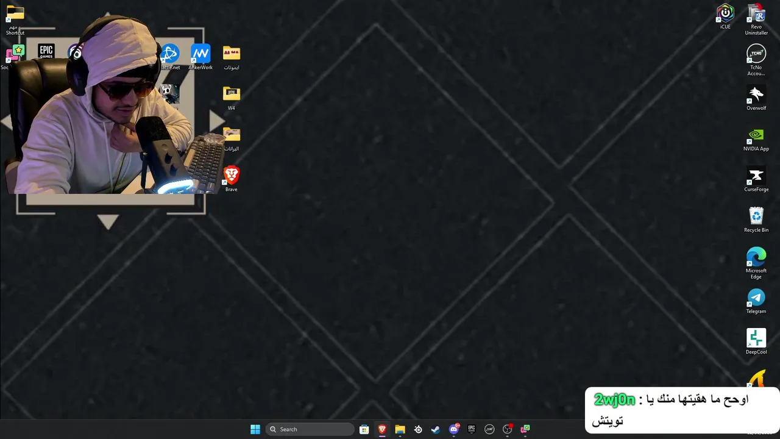
Task: Select the NVIDIA App desktop icon
Action: [x=756, y=139]
